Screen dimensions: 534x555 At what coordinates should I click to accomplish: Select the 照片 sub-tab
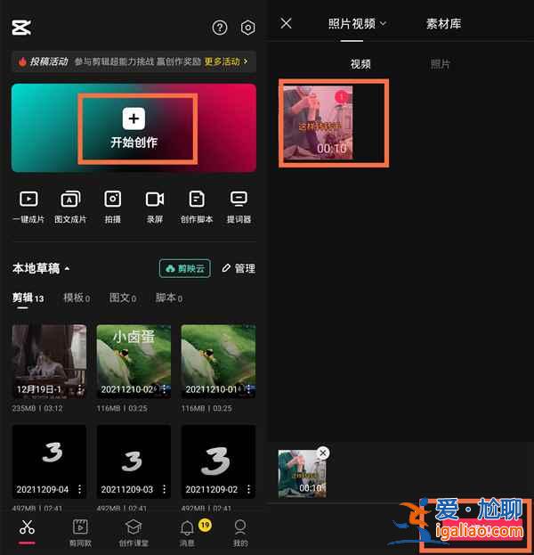(x=440, y=64)
